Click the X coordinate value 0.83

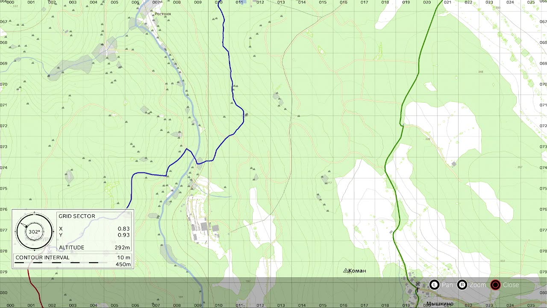[x=124, y=229]
